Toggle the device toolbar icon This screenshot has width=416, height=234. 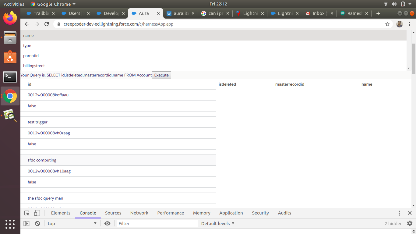click(x=37, y=213)
